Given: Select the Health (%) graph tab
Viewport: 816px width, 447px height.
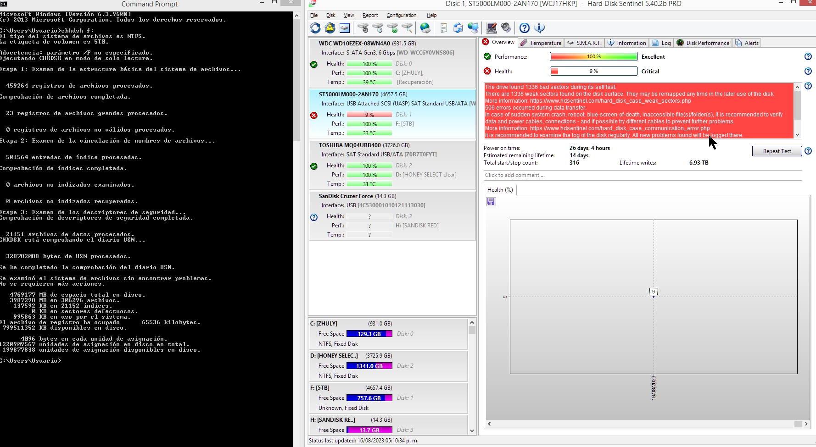Looking at the screenshot, I should coord(500,190).
